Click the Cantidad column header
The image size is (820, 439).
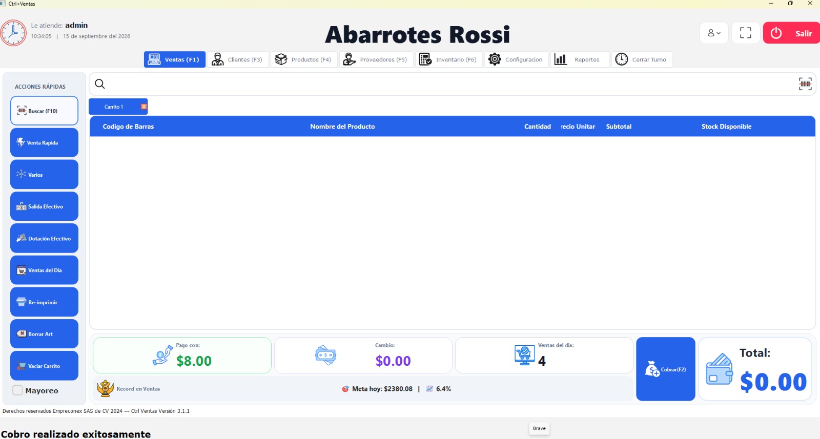(538, 127)
